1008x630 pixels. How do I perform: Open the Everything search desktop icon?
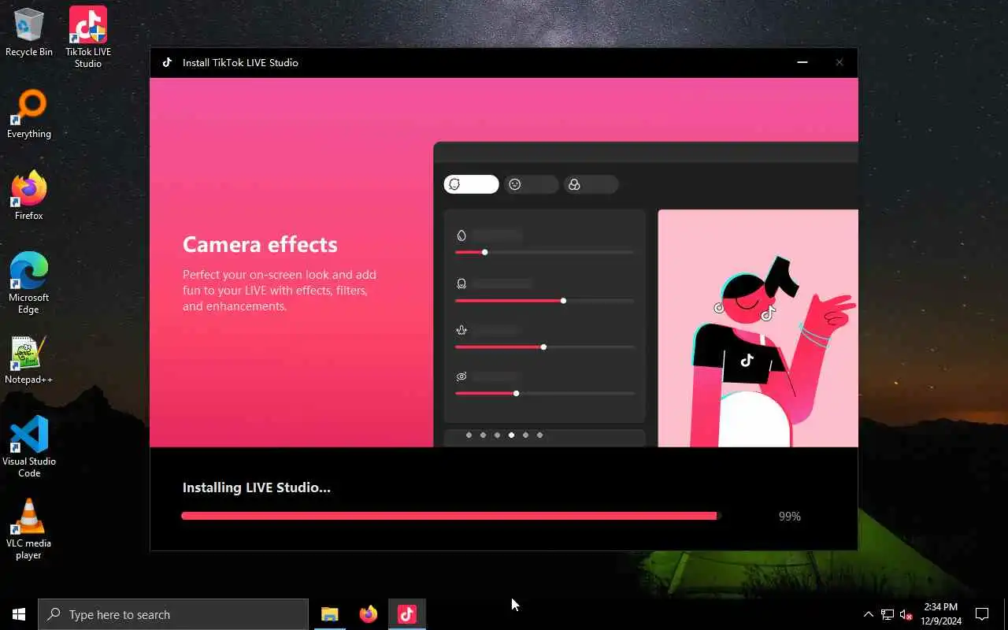[x=29, y=115]
